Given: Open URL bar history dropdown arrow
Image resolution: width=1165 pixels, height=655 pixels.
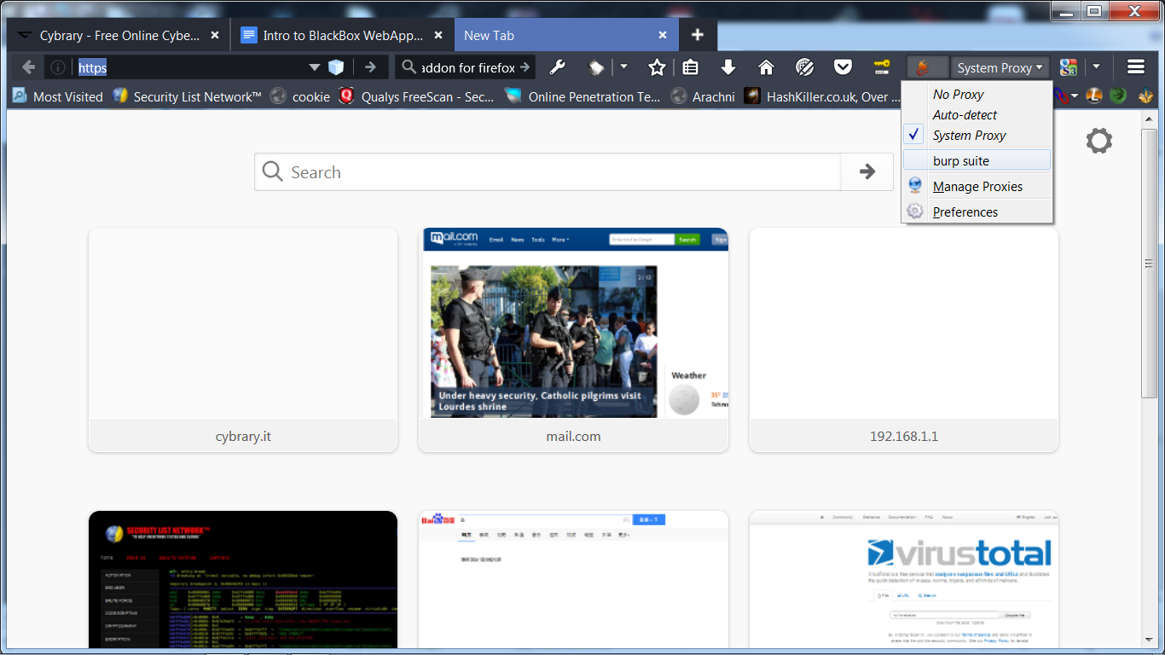Looking at the screenshot, I should 314,67.
